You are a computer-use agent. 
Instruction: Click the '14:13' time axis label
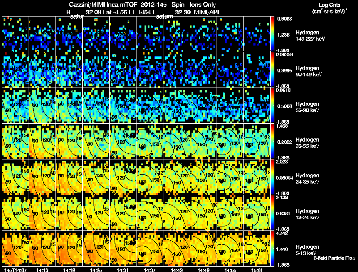coord(42,270)
